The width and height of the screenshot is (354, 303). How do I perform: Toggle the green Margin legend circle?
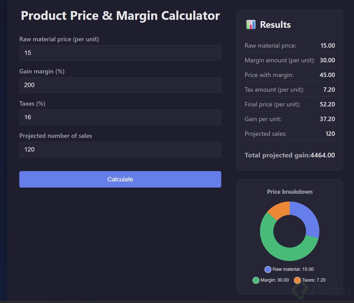256,280
